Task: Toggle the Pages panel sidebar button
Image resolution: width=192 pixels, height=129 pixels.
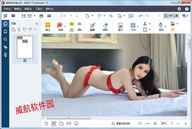Action: tap(5, 24)
